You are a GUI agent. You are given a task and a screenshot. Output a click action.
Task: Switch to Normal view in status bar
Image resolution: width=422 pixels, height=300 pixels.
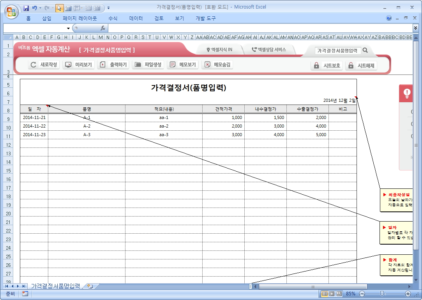point(325,294)
